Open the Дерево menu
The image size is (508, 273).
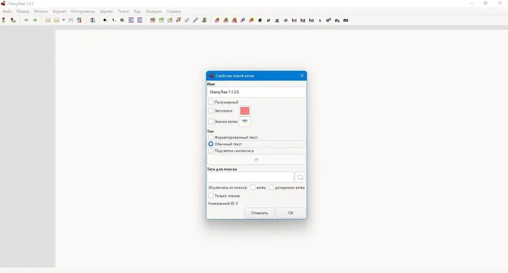tap(106, 11)
